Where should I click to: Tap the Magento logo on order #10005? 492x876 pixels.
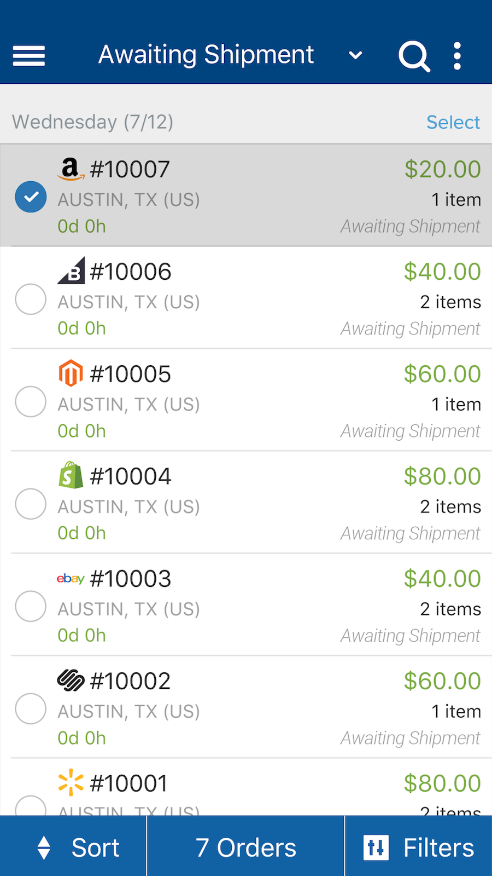coord(71,373)
